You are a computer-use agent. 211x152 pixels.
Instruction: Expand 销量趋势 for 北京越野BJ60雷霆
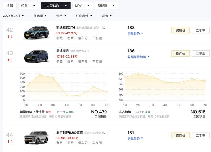tap(135, 138)
